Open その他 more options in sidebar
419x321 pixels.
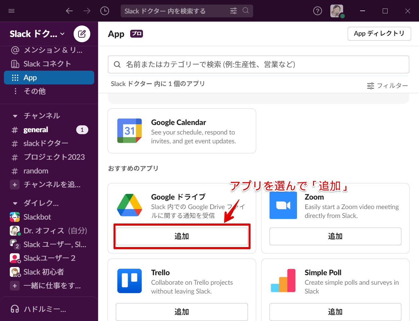(49, 91)
